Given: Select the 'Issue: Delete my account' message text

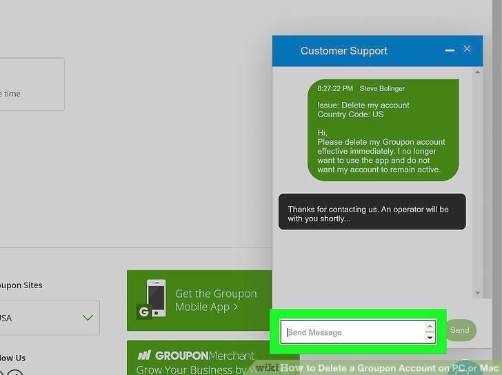Looking at the screenshot, I should (x=363, y=105).
